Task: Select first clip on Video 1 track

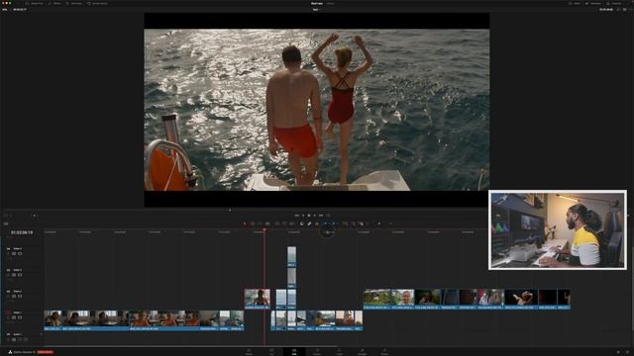Action: [x=53, y=320]
